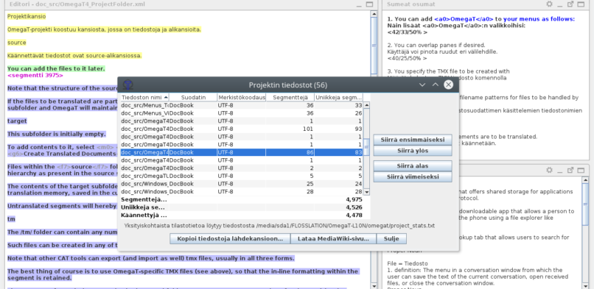This screenshot has height=289, width=594.
Task: Maximize the Editori pane
Action: (x=369, y=4)
